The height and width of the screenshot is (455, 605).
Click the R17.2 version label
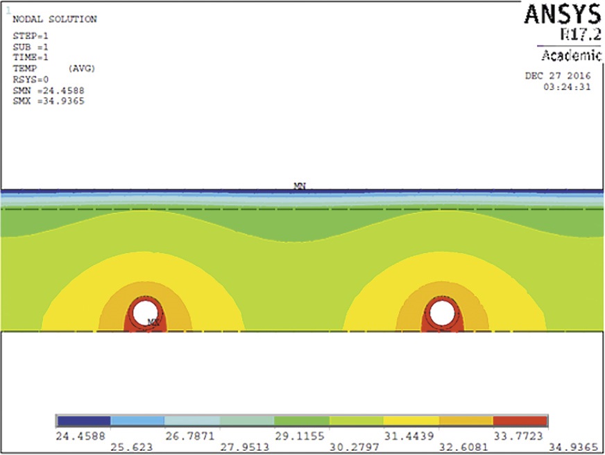(x=580, y=35)
